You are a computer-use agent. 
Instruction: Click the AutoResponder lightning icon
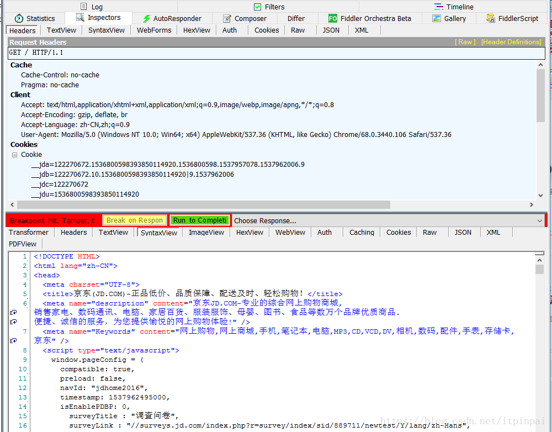[146, 18]
